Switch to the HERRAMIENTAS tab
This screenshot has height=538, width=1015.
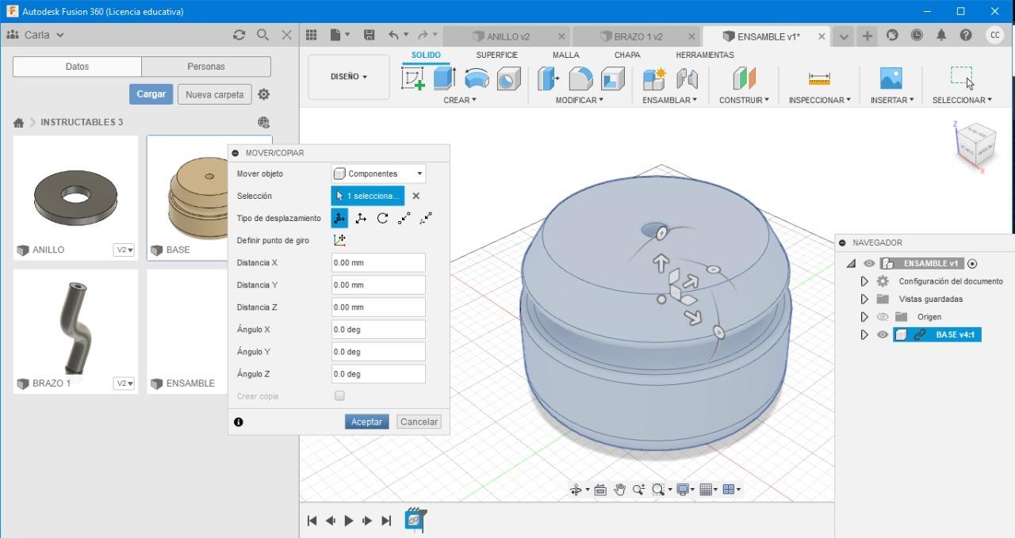704,55
